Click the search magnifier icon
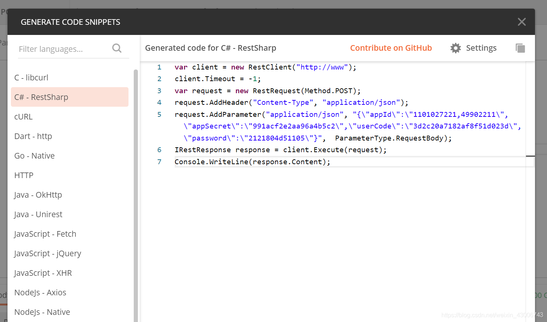 (117, 48)
